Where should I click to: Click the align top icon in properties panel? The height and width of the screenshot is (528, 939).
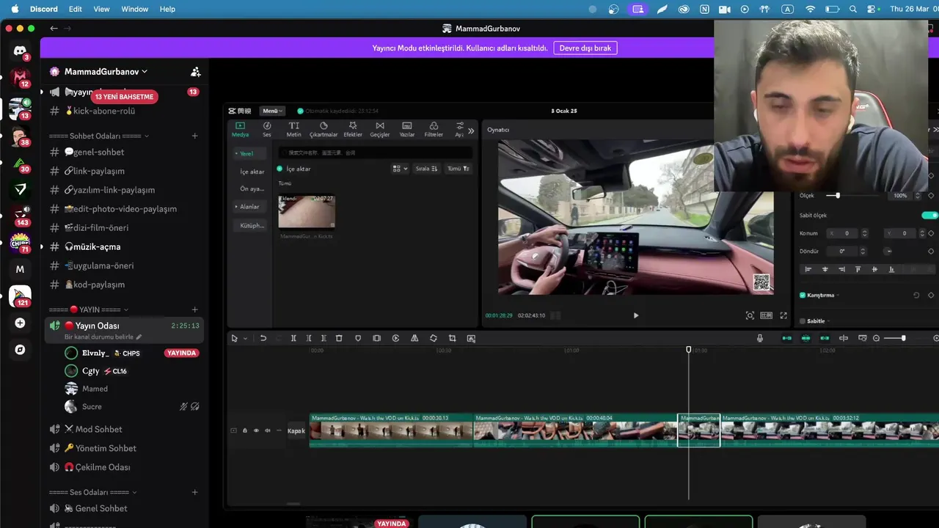[x=858, y=269]
